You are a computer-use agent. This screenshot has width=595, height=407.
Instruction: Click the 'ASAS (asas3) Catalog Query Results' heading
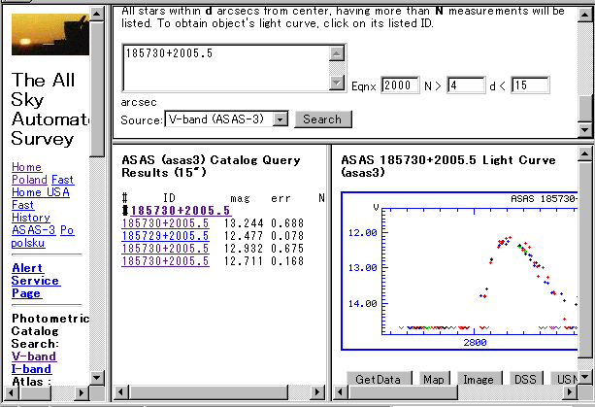pyautogui.click(x=211, y=166)
